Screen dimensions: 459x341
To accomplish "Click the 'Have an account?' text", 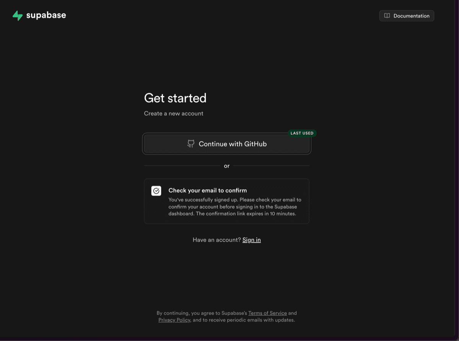I will 216,240.
